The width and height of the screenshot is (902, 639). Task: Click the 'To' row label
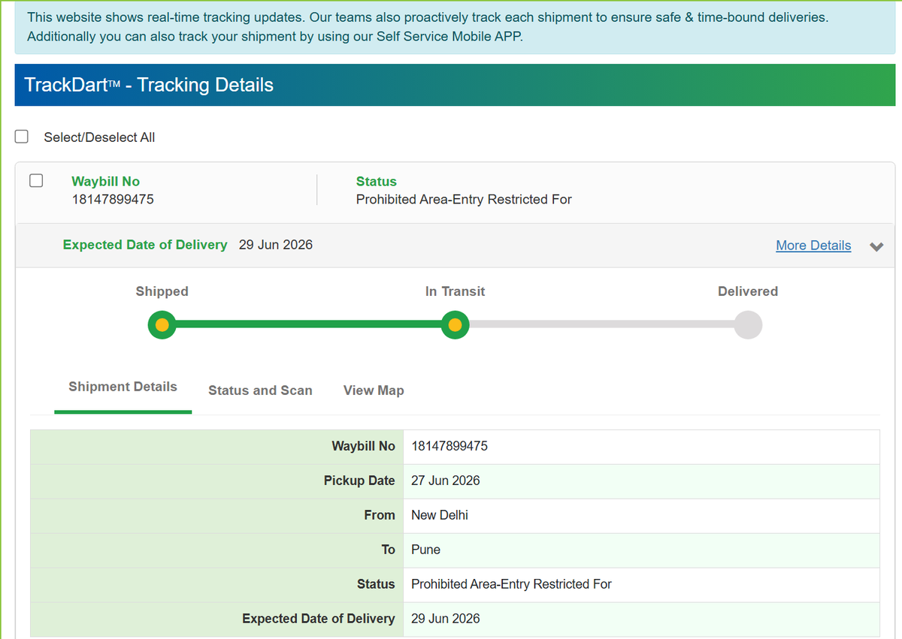[x=388, y=550]
